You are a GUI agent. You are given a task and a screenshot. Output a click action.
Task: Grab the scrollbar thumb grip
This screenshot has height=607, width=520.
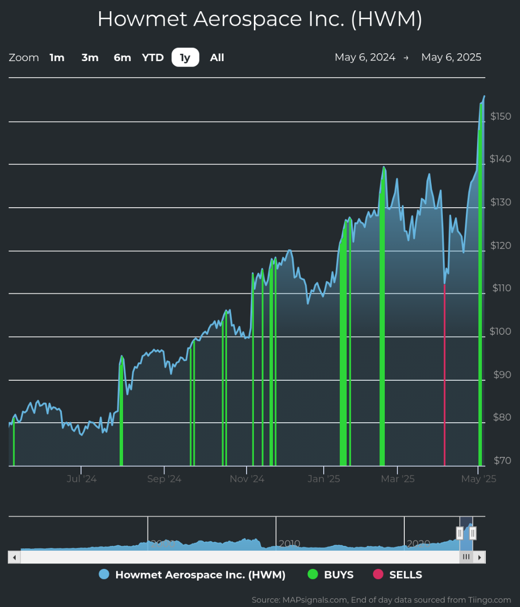pyautogui.click(x=466, y=557)
